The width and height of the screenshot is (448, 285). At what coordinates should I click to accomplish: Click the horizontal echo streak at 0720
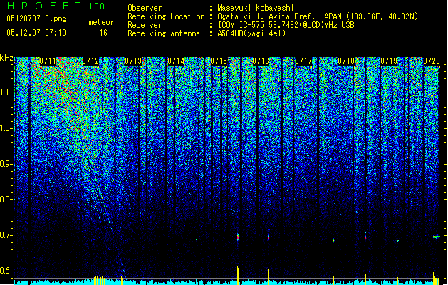[437, 237]
